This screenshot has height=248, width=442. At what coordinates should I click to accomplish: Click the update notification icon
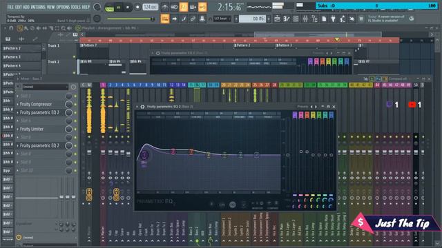[412, 19]
